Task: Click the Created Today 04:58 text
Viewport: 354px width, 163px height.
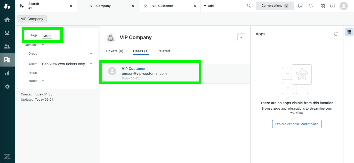Action: 37,94
